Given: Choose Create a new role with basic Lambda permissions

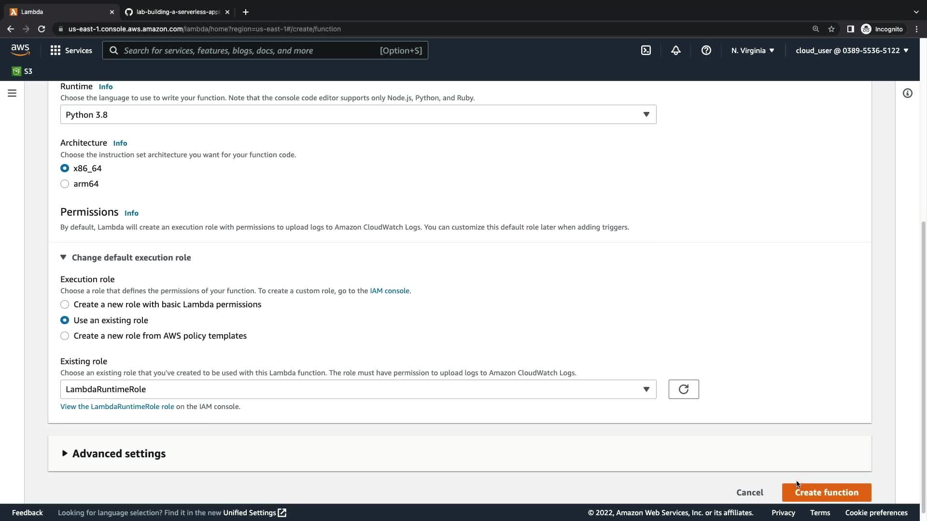Looking at the screenshot, I should click(x=65, y=304).
